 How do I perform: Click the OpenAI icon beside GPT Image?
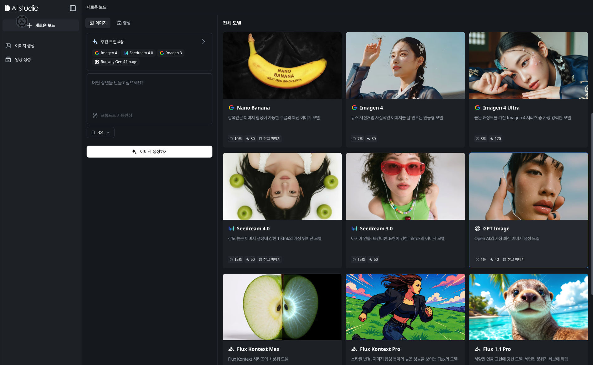(478, 228)
